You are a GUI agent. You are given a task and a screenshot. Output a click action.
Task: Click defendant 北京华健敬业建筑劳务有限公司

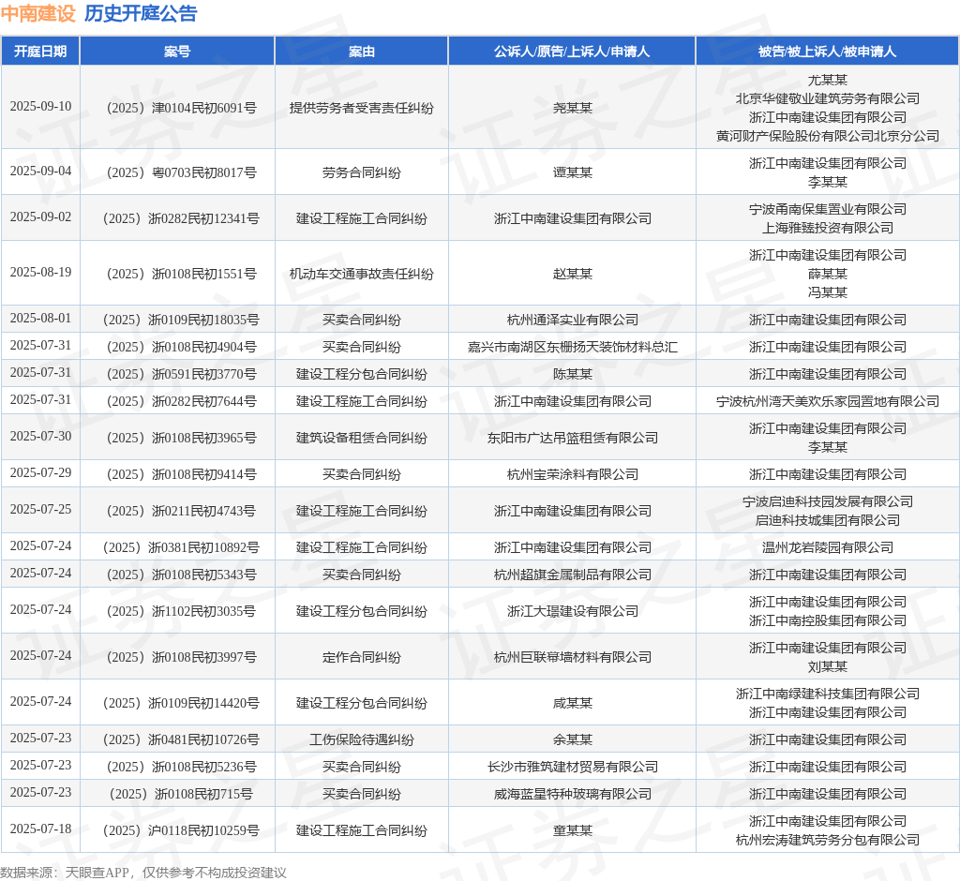pos(827,98)
